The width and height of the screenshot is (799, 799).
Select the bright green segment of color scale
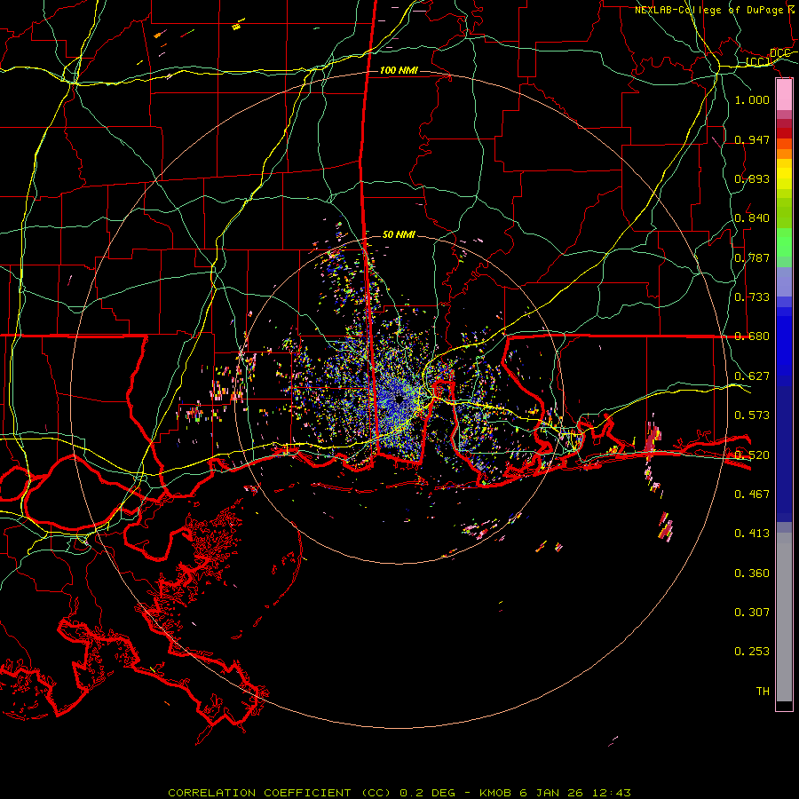click(x=784, y=242)
